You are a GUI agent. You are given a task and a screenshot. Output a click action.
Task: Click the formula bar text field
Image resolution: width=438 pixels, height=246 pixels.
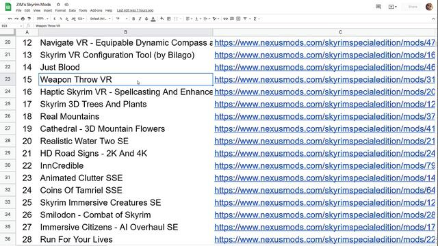(235, 26)
